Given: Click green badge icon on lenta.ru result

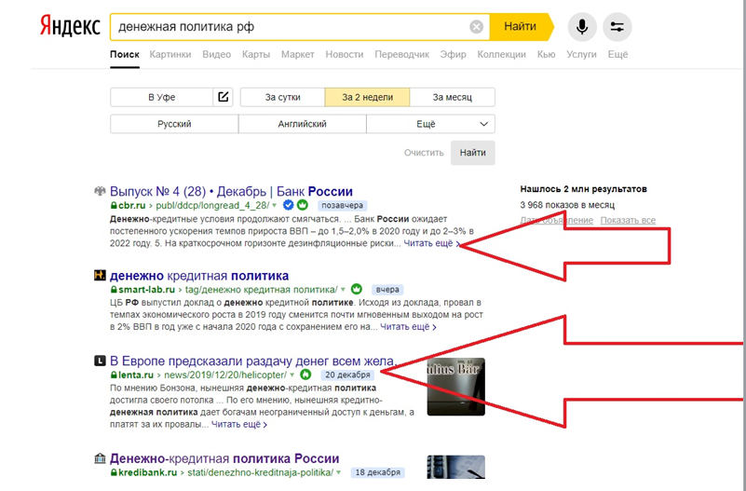Looking at the screenshot, I should [305, 375].
